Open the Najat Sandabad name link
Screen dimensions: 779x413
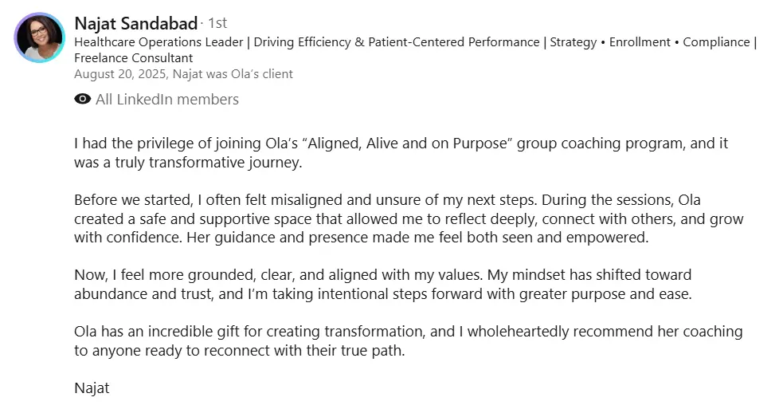[135, 23]
